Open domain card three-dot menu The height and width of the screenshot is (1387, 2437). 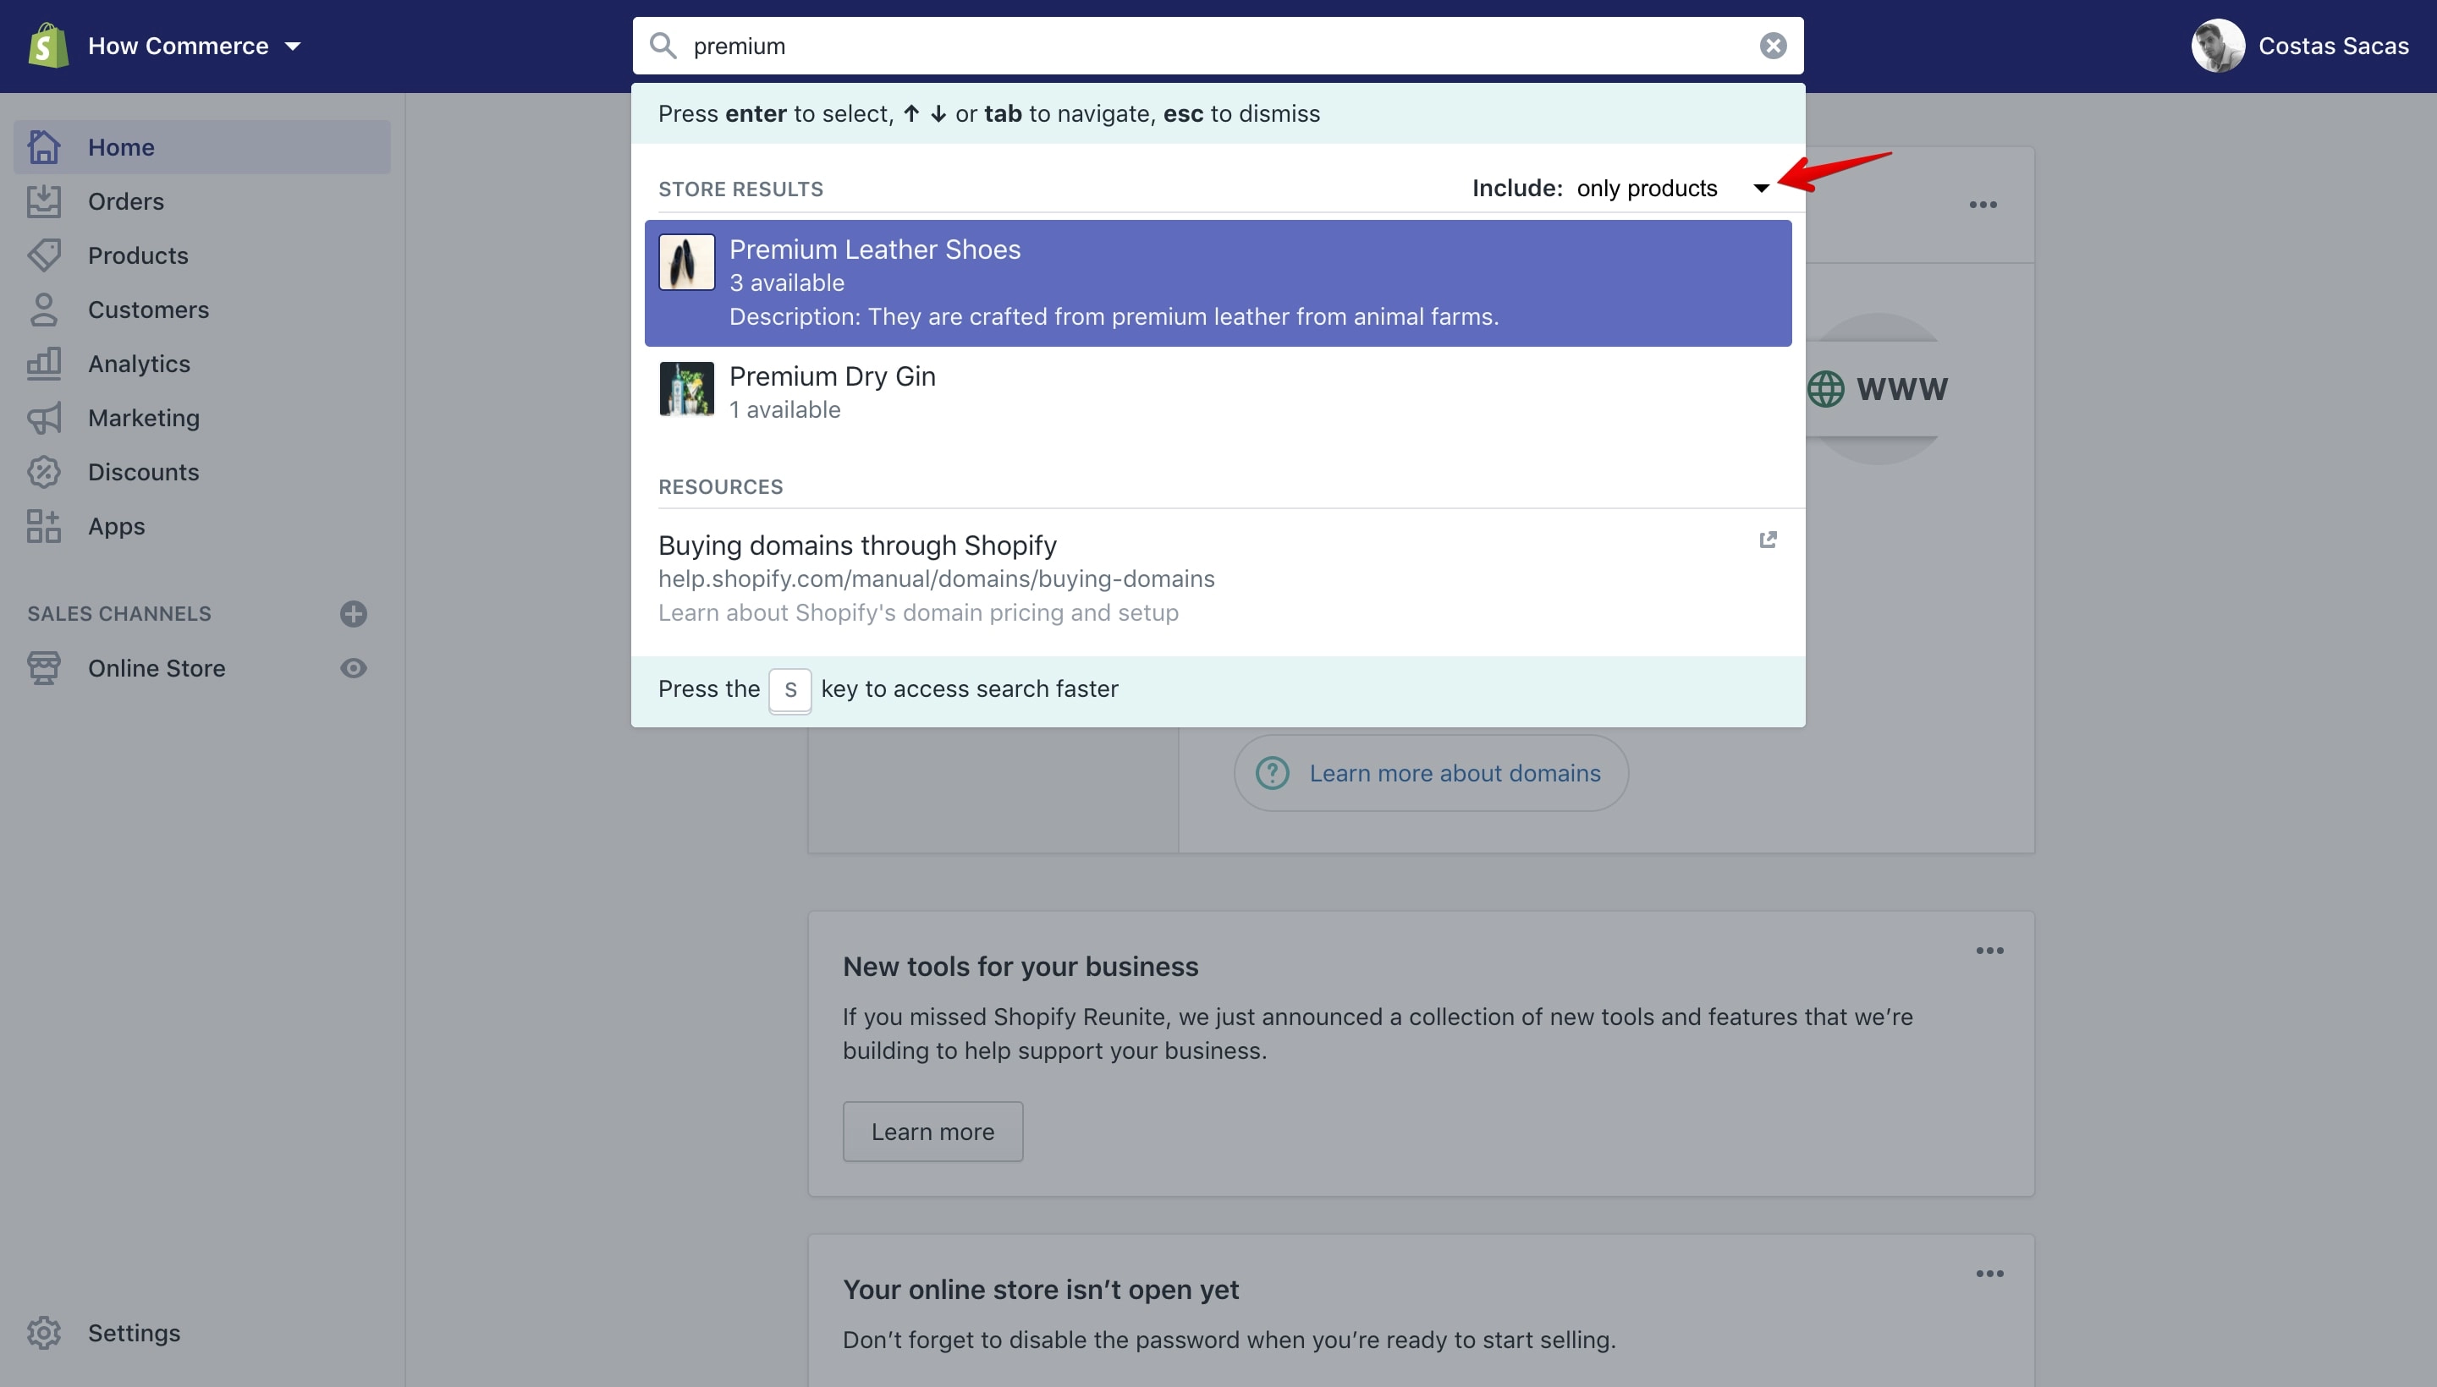tap(1983, 205)
